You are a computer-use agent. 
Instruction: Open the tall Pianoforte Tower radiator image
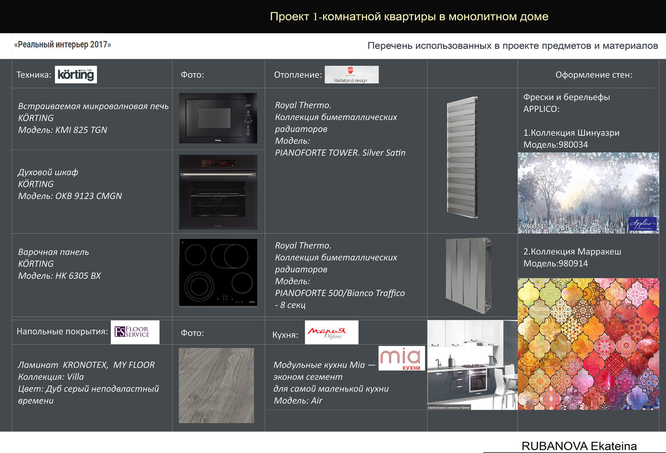coord(462,157)
